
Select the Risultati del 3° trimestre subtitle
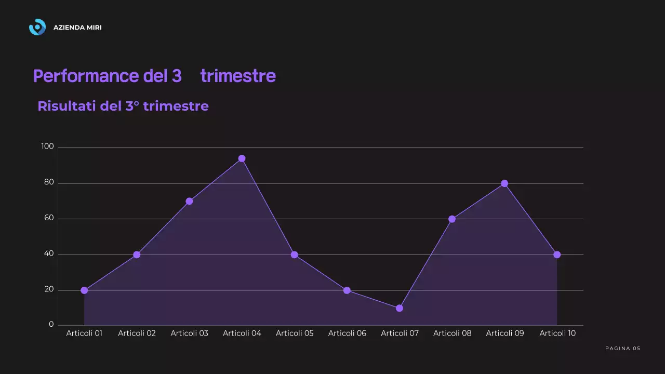[123, 106]
